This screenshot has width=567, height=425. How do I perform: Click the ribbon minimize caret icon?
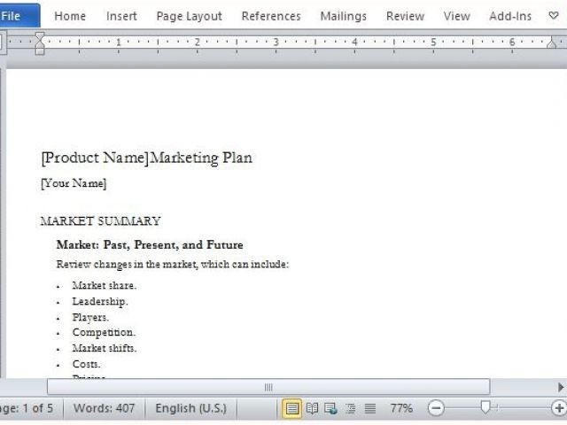pos(554,16)
